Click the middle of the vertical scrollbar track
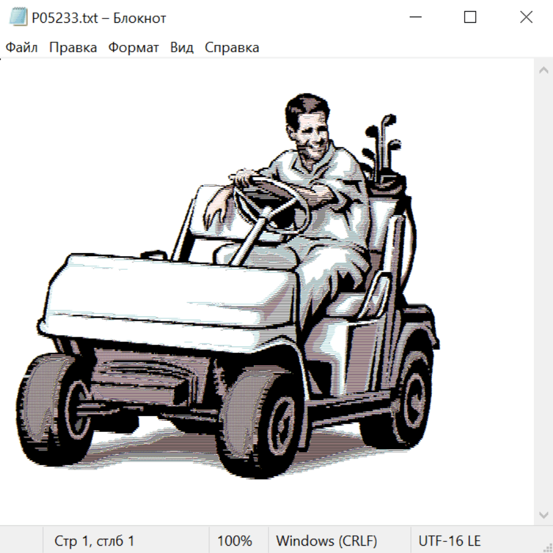 tap(543, 292)
